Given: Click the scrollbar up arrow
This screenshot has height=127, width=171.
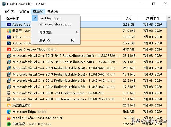Looking at the screenshot, I should [x=169, y=18].
